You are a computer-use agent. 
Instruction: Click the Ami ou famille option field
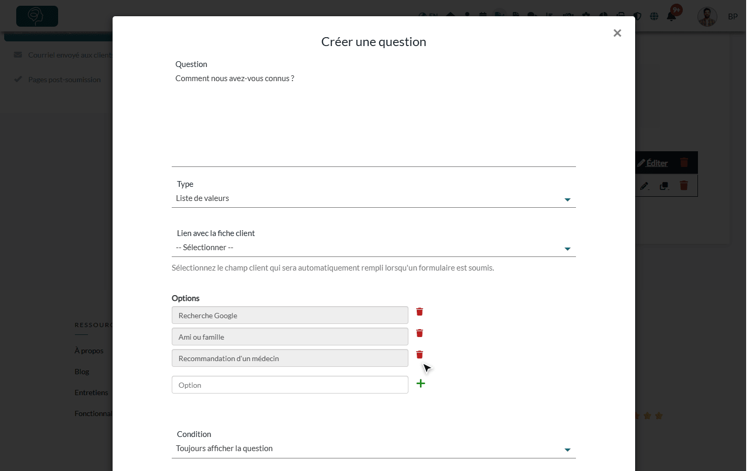coord(290,337)
